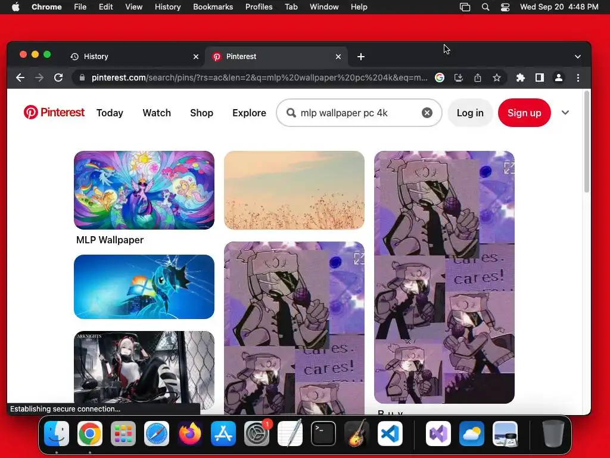
Task: Expand the chevron next to Sign up
Action: point(565,113)
